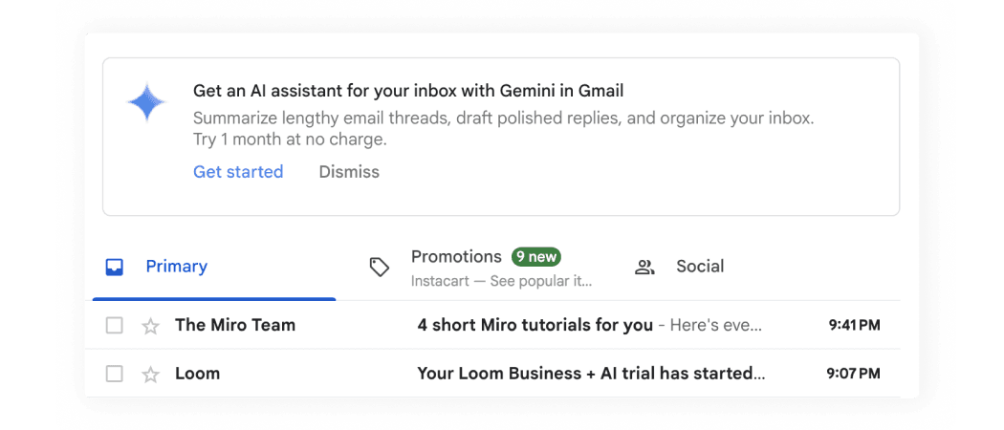Click the Instacart promotions preview text
The width and height of the screenshot is (1004, 430).
pos(501,282)
